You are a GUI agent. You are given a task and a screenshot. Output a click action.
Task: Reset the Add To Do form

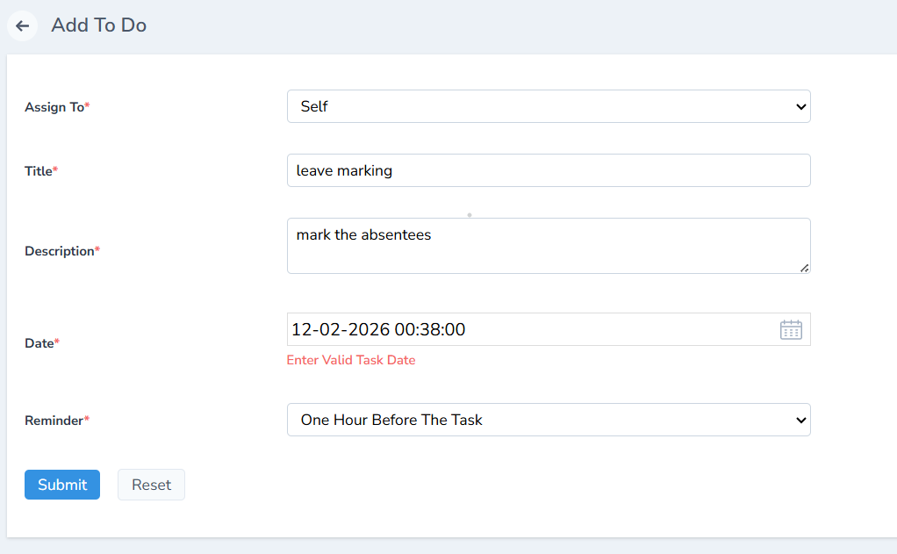(x=151, y=484)
